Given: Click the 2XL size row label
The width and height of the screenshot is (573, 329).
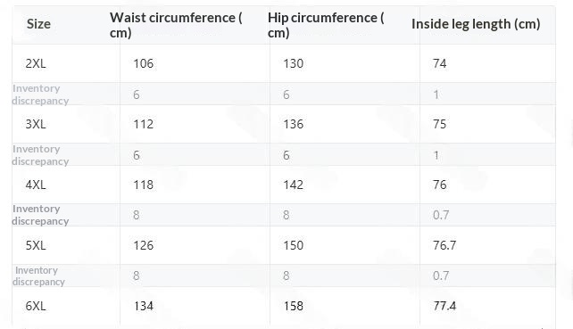Looking at the screenshot, I should pos(36,63).
